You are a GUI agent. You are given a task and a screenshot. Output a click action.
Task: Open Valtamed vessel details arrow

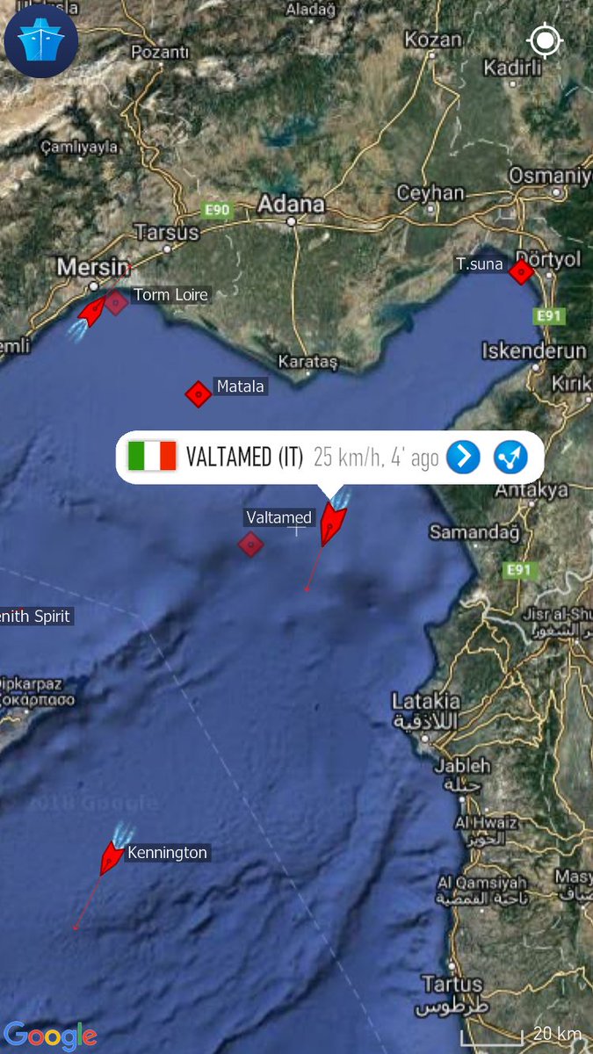coord(464,458)
